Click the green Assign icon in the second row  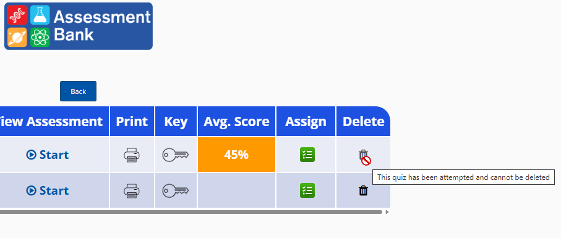coord(307,190)
